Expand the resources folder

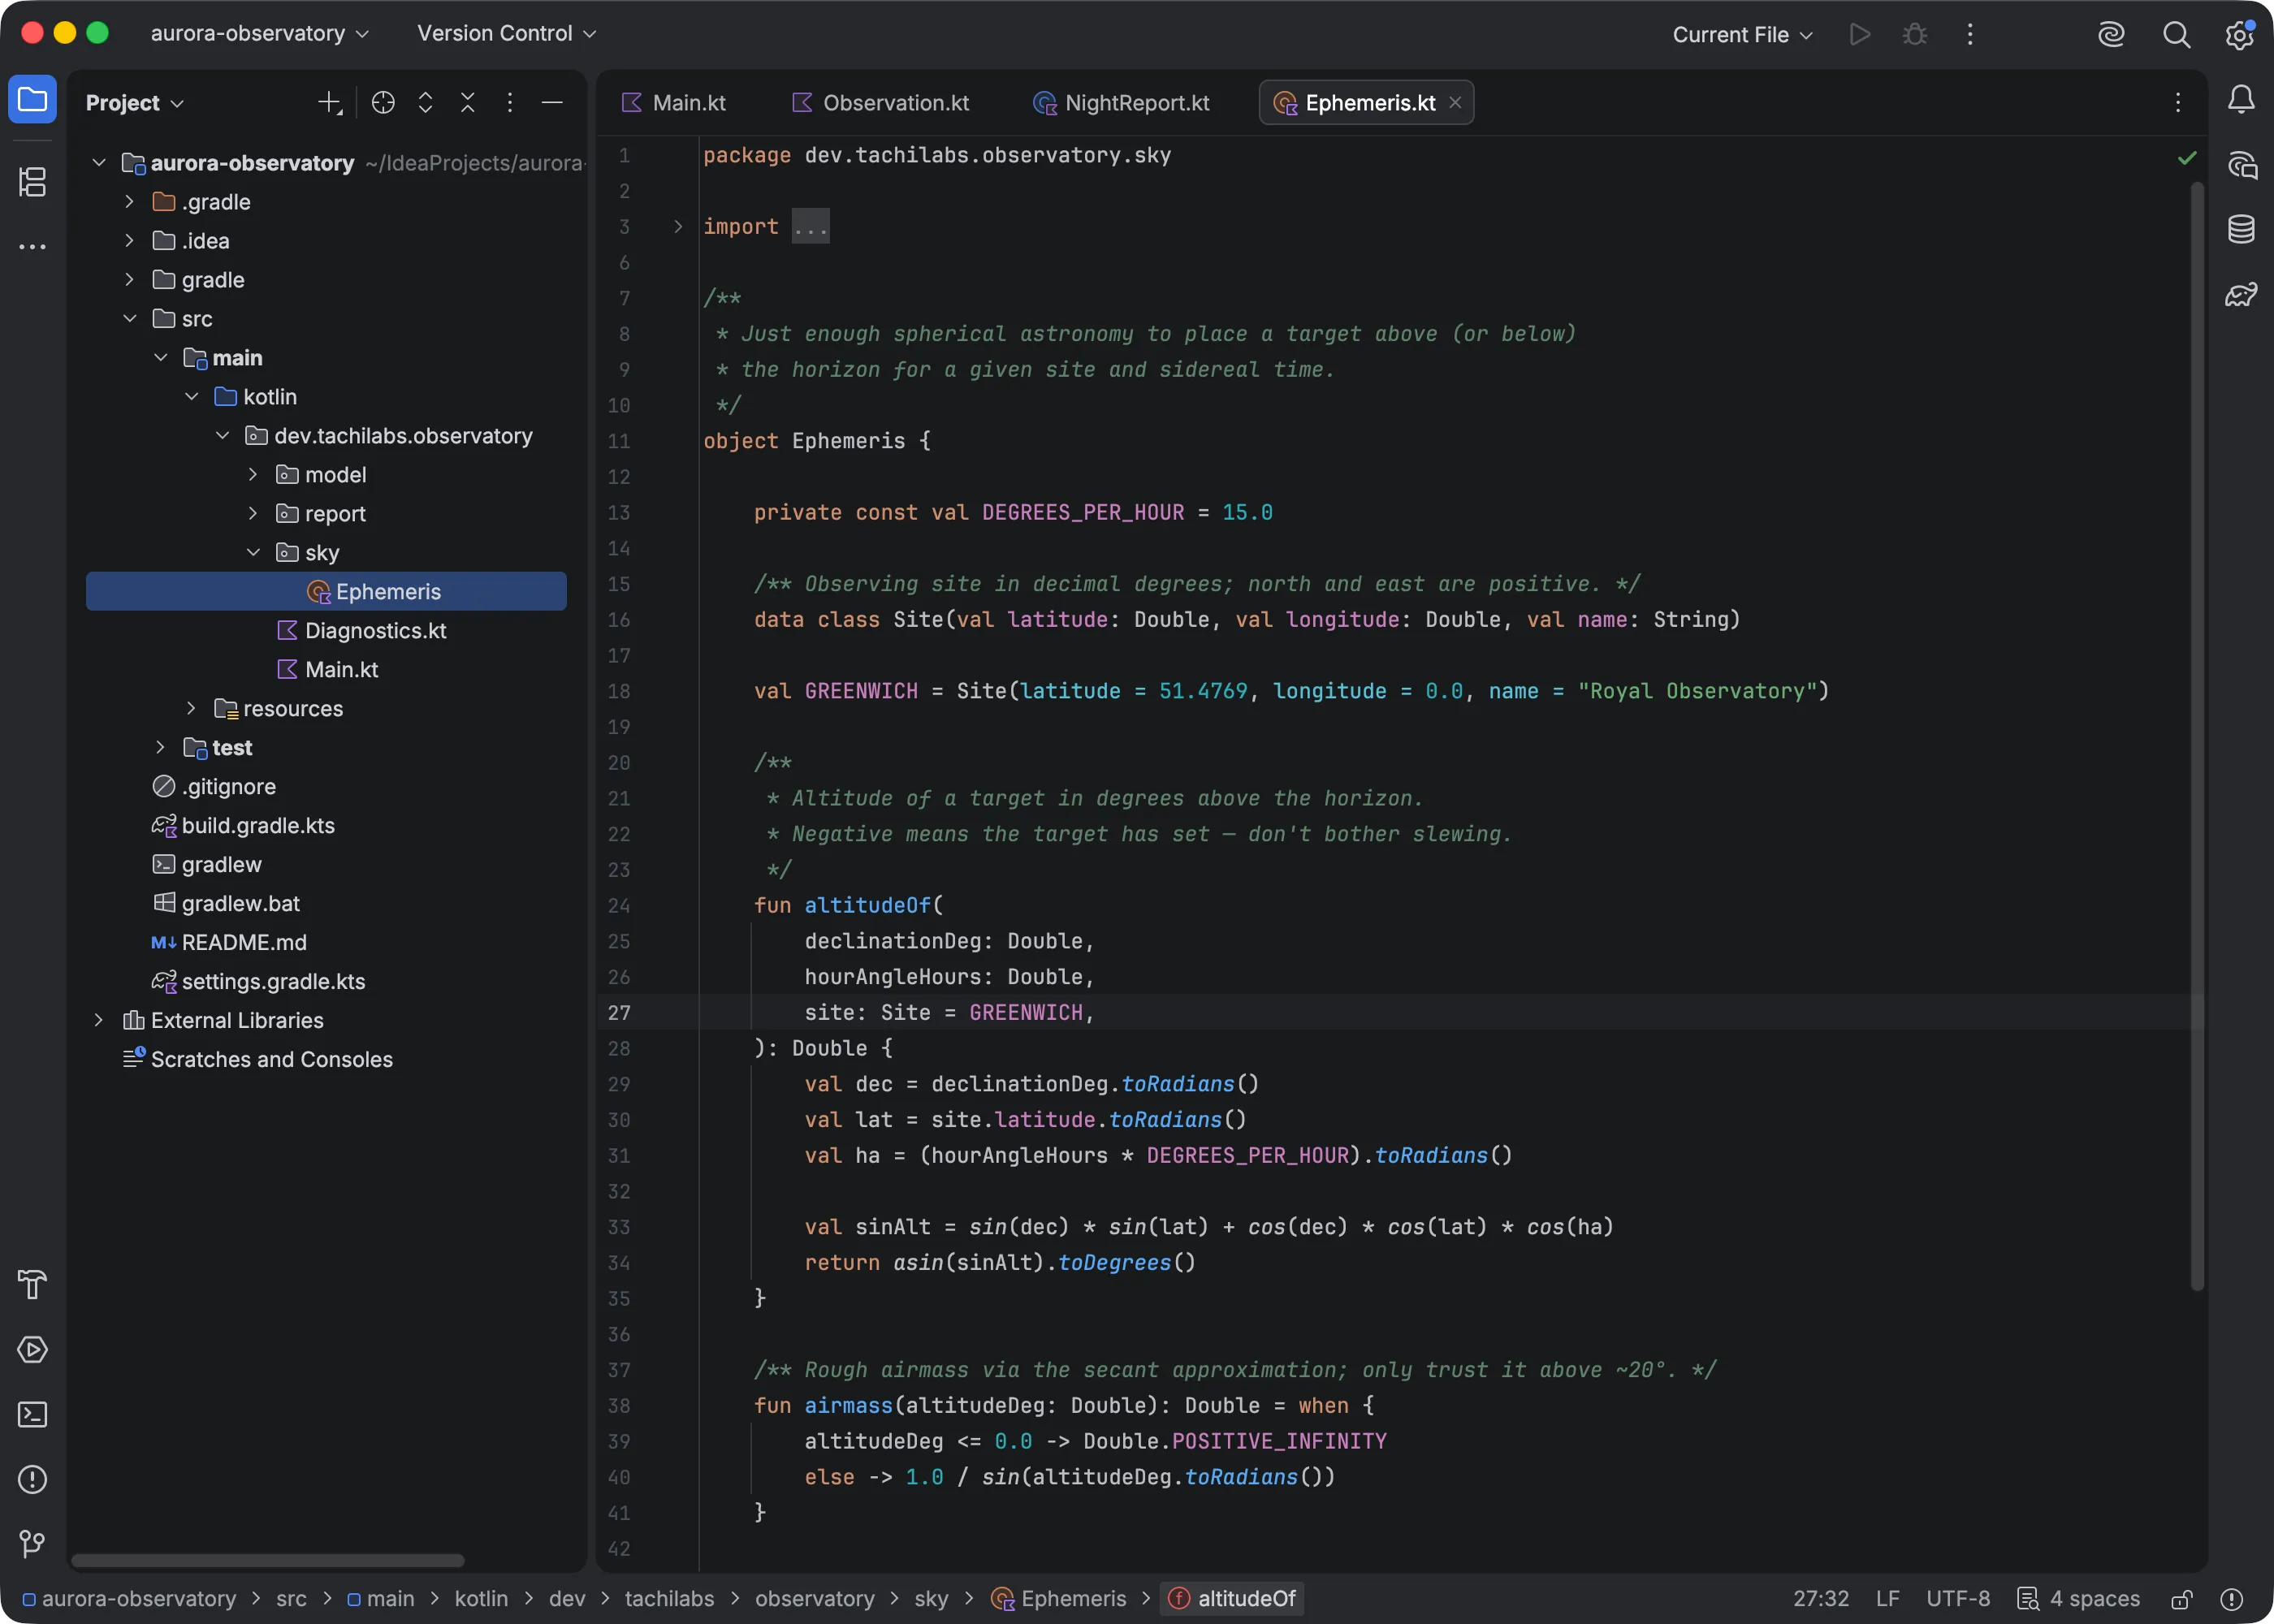[x=191, y=708]
